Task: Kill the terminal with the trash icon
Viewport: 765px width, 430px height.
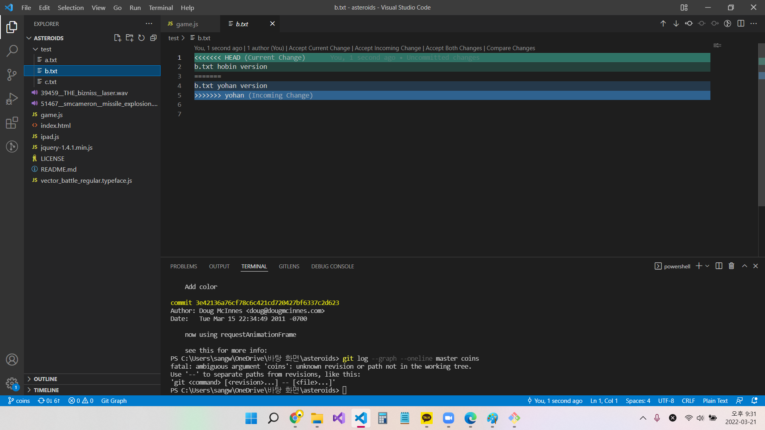Action: pos(732,266)
